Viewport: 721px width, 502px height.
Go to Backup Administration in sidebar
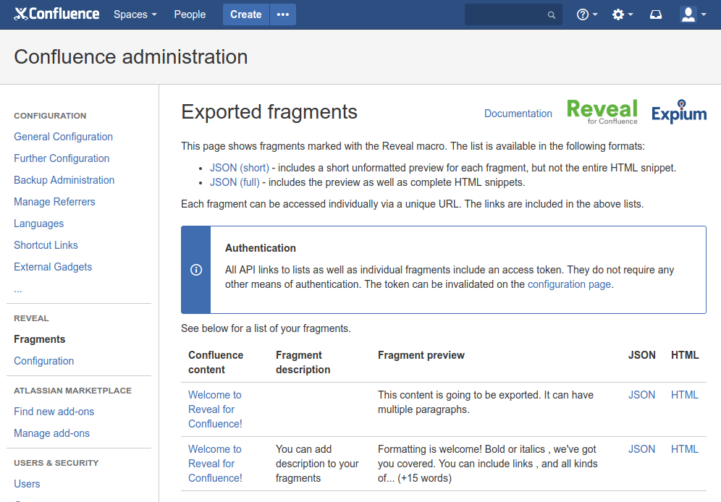[64, 180]
